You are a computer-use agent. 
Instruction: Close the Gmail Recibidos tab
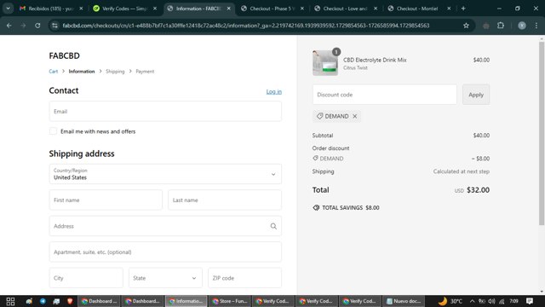(82, 9)
